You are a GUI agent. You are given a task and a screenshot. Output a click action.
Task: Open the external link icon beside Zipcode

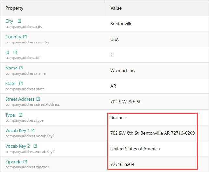pos(25,162)
